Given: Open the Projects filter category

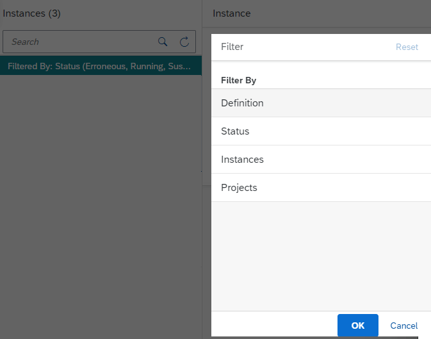Looking at the screenshot, I should 321,188.
